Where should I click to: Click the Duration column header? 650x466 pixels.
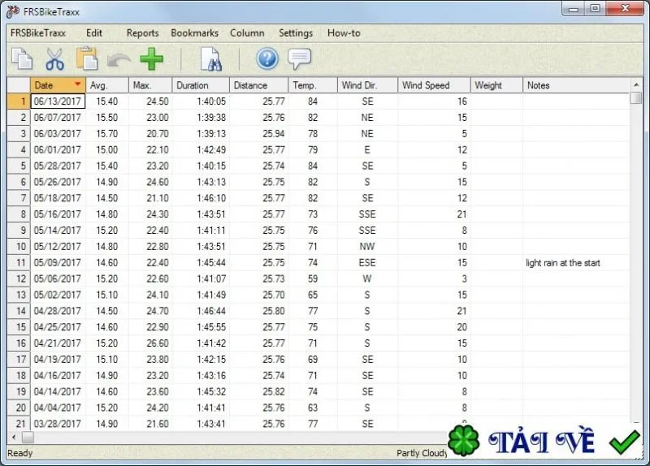click(201, 85)
